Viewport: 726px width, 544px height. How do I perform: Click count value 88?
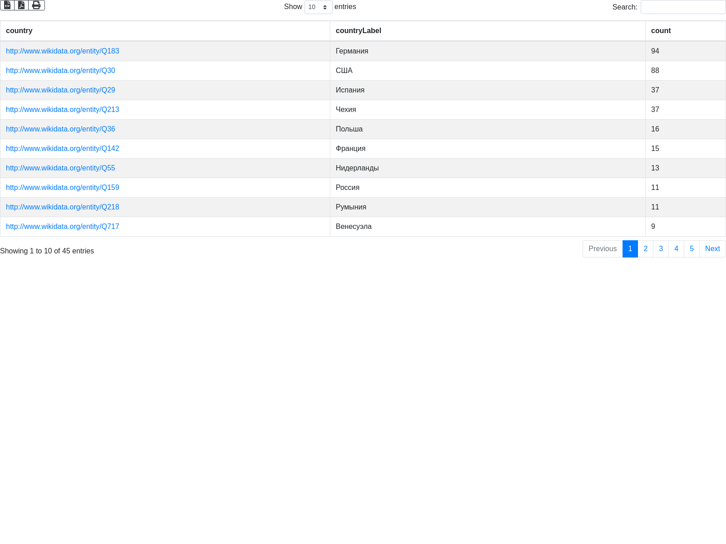pos(655,71)
